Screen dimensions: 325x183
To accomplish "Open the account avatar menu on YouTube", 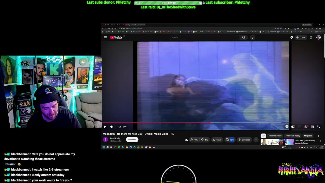I will point(318,37).
